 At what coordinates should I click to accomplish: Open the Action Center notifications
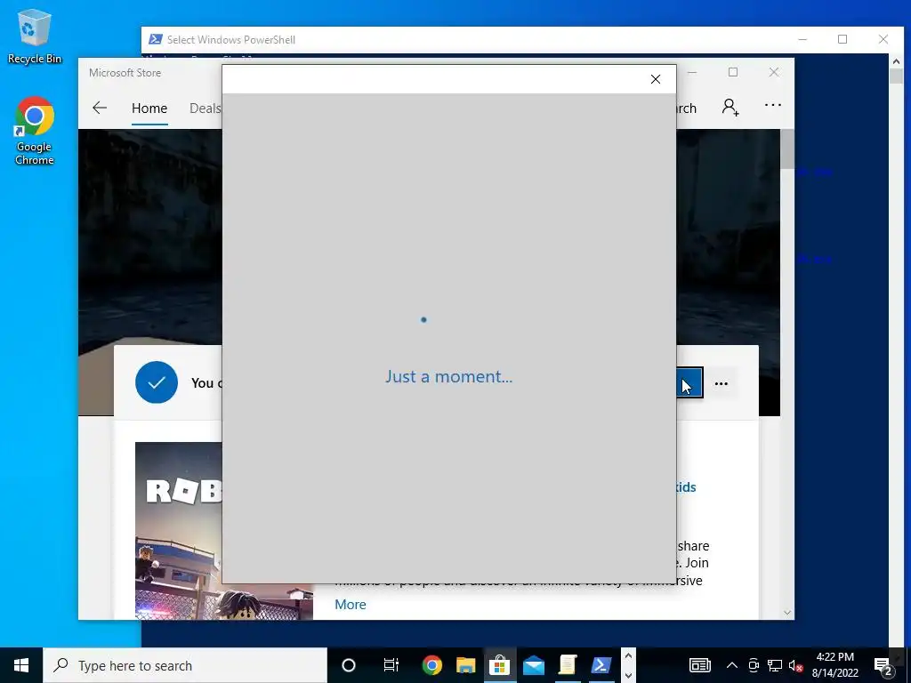883,665
